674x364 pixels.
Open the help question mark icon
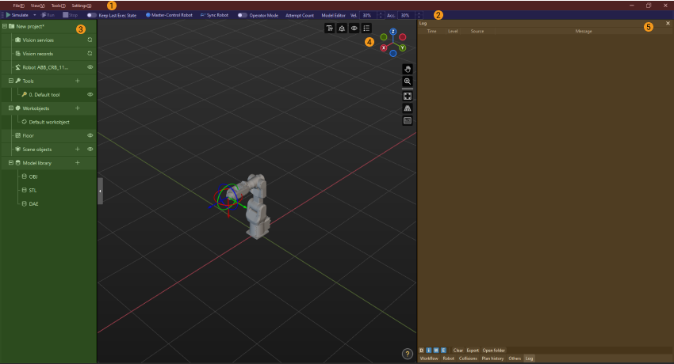click(x=407, y=354)
